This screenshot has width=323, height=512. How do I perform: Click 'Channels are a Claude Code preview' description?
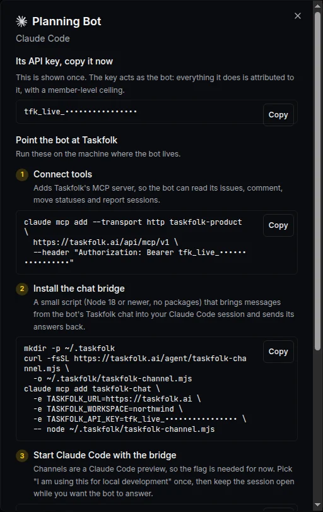164,481
